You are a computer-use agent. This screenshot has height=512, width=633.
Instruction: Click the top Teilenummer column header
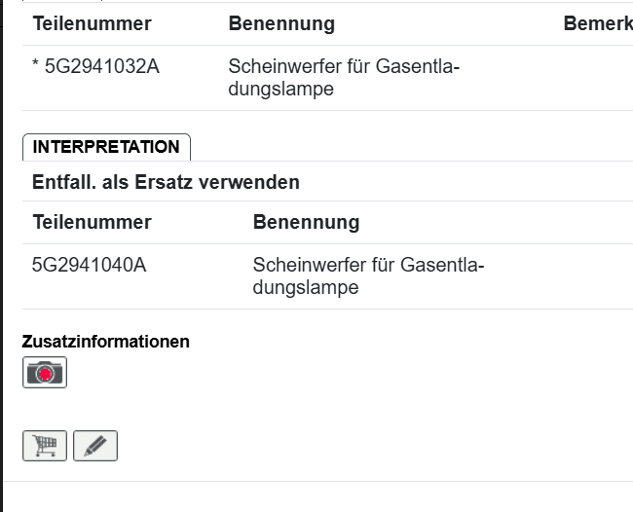(x=92, y=23)
